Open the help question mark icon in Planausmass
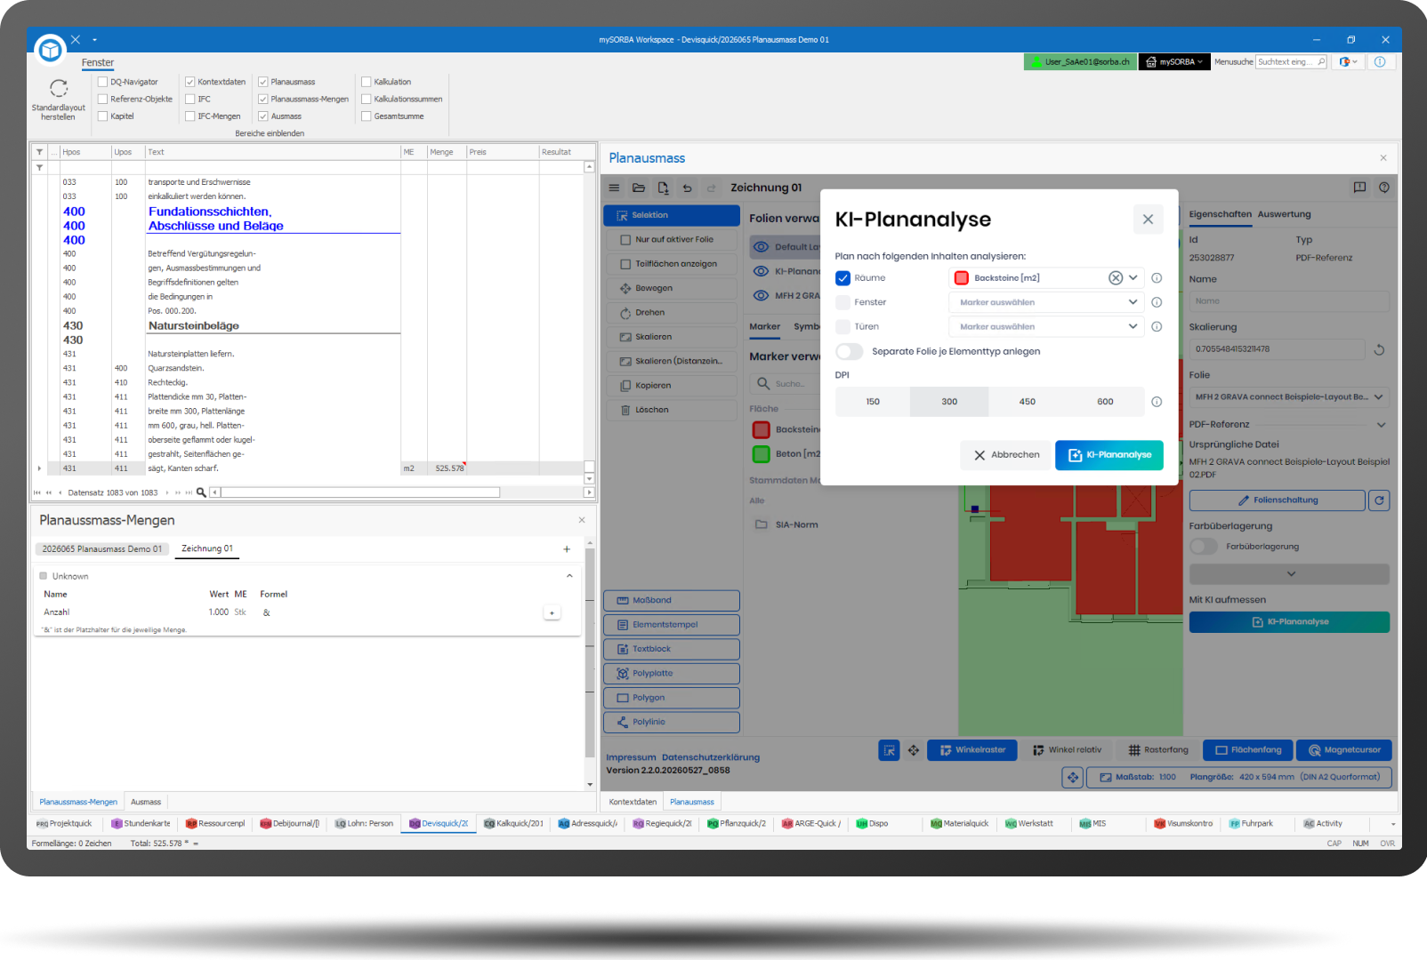 tap(1384, 188)
